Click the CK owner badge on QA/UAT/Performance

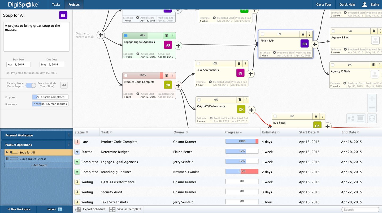click(x=241, y=109)
